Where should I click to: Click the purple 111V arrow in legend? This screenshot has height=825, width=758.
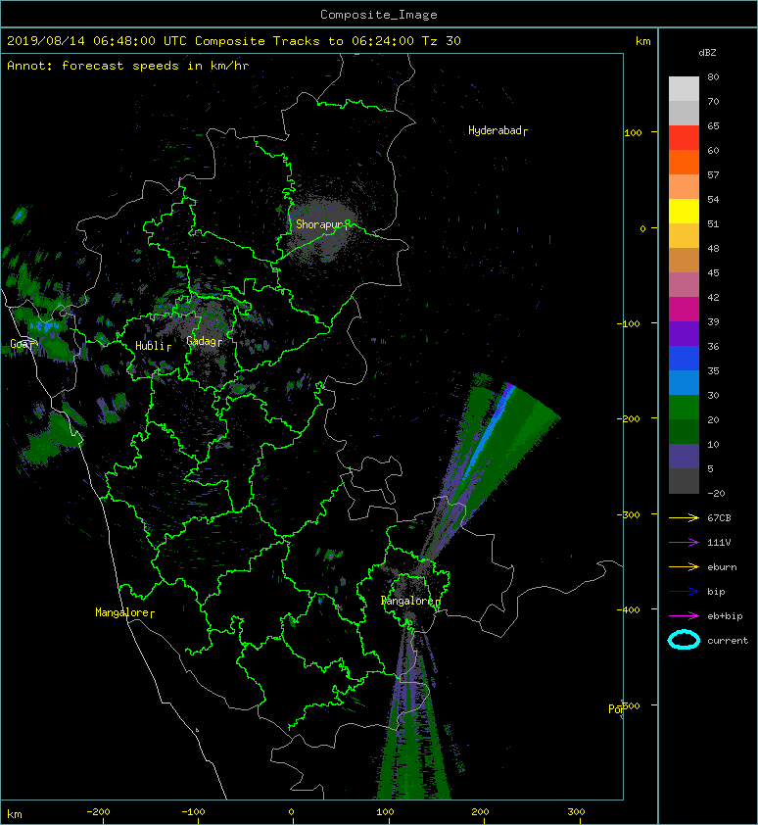(684, 543)
